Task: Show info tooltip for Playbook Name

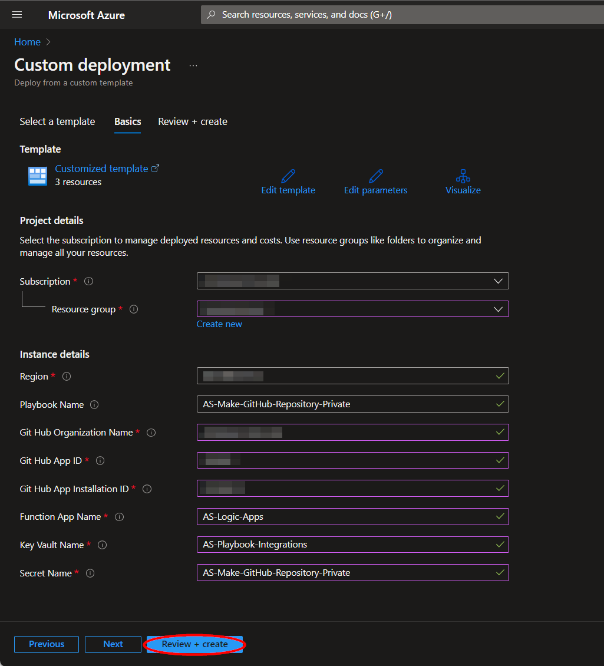Action: 94,405
